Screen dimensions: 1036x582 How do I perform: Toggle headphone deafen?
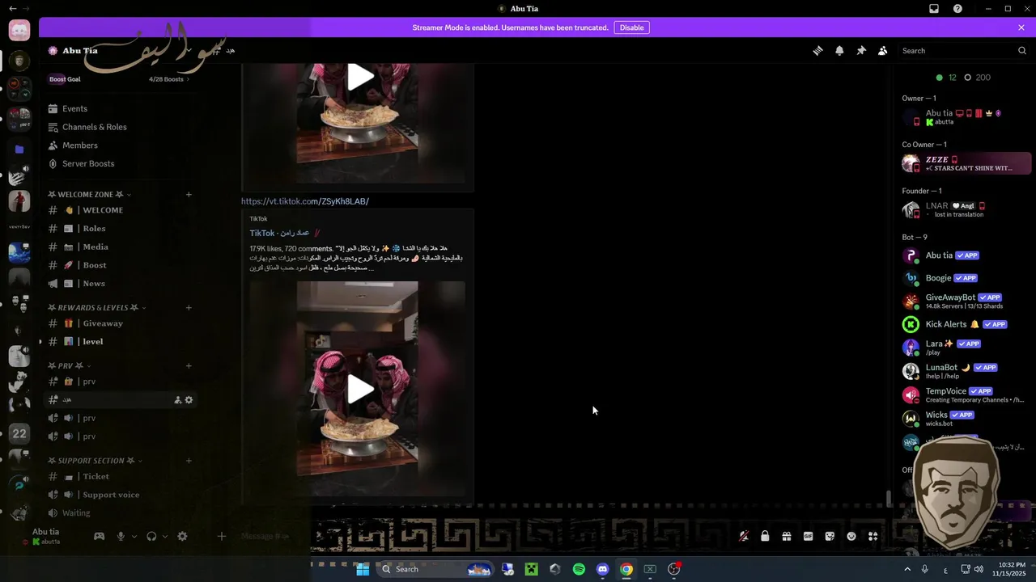point(151,536)
